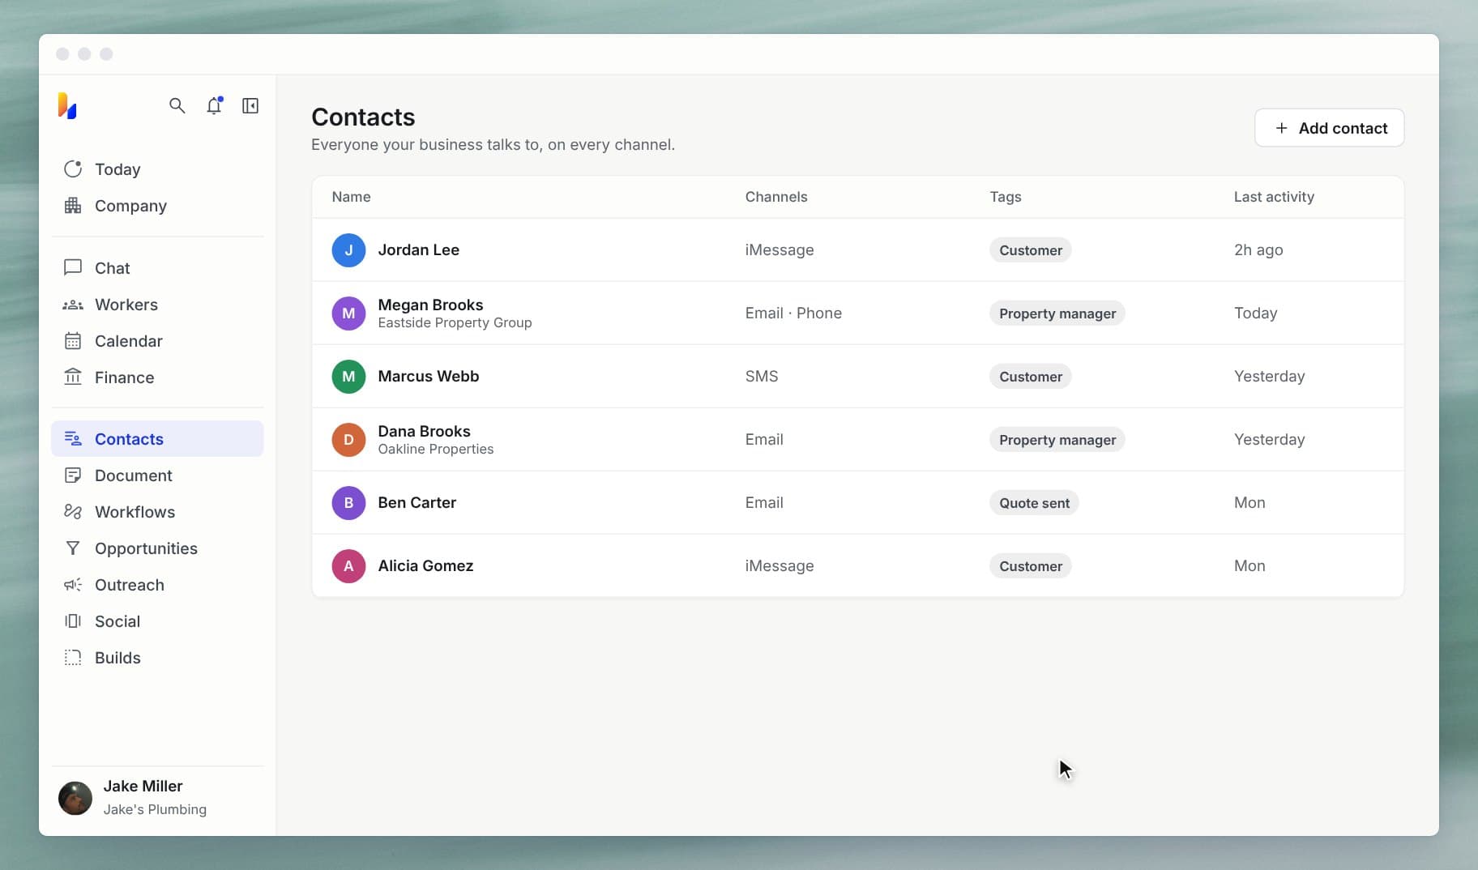Click the app logo icon
Image resolution: width=1478 pixels, height=870 pixels.
coord(67,105)
